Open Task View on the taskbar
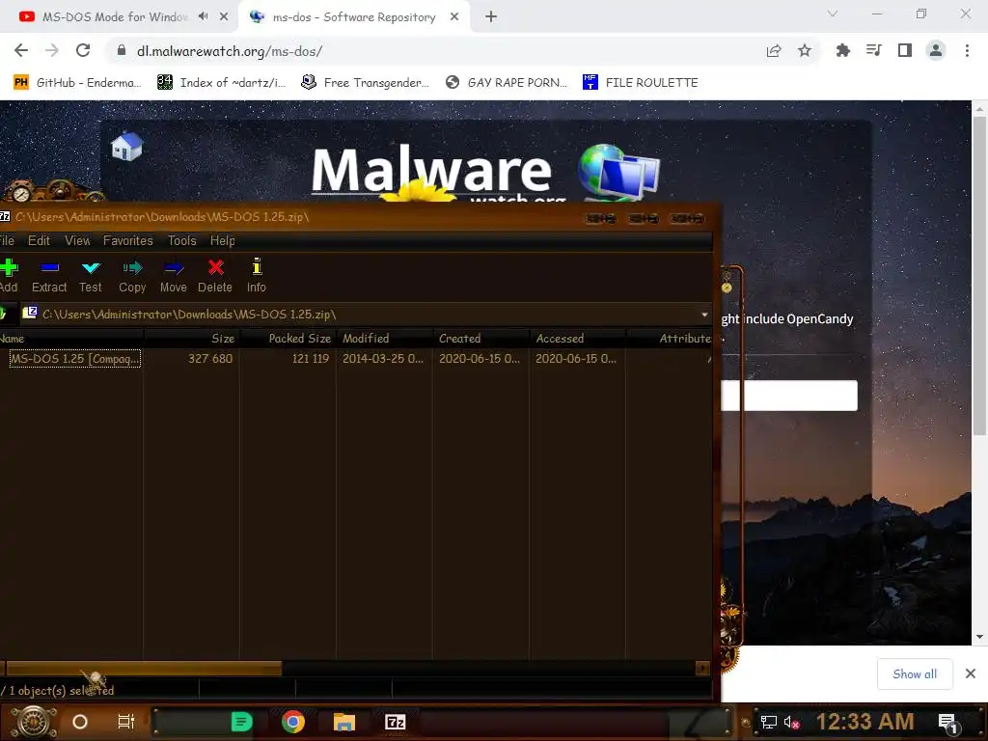 [126, 722]
